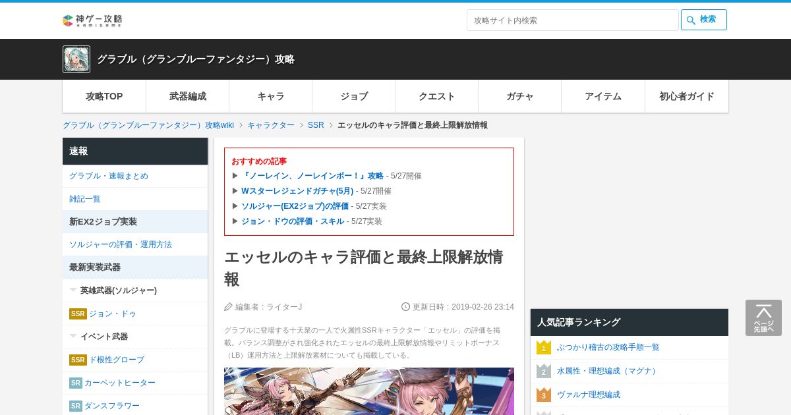Screen dimensions: 791x415
Task: Open the ガチャ navigation tab
Action: (x=520, y=96)
